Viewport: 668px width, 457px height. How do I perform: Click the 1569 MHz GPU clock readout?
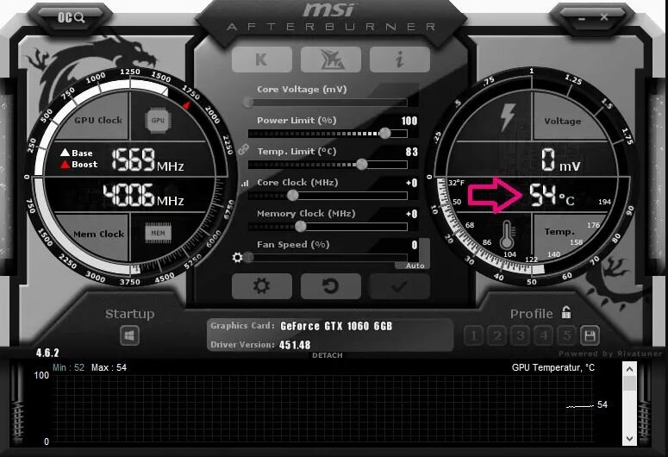point(148,160)
